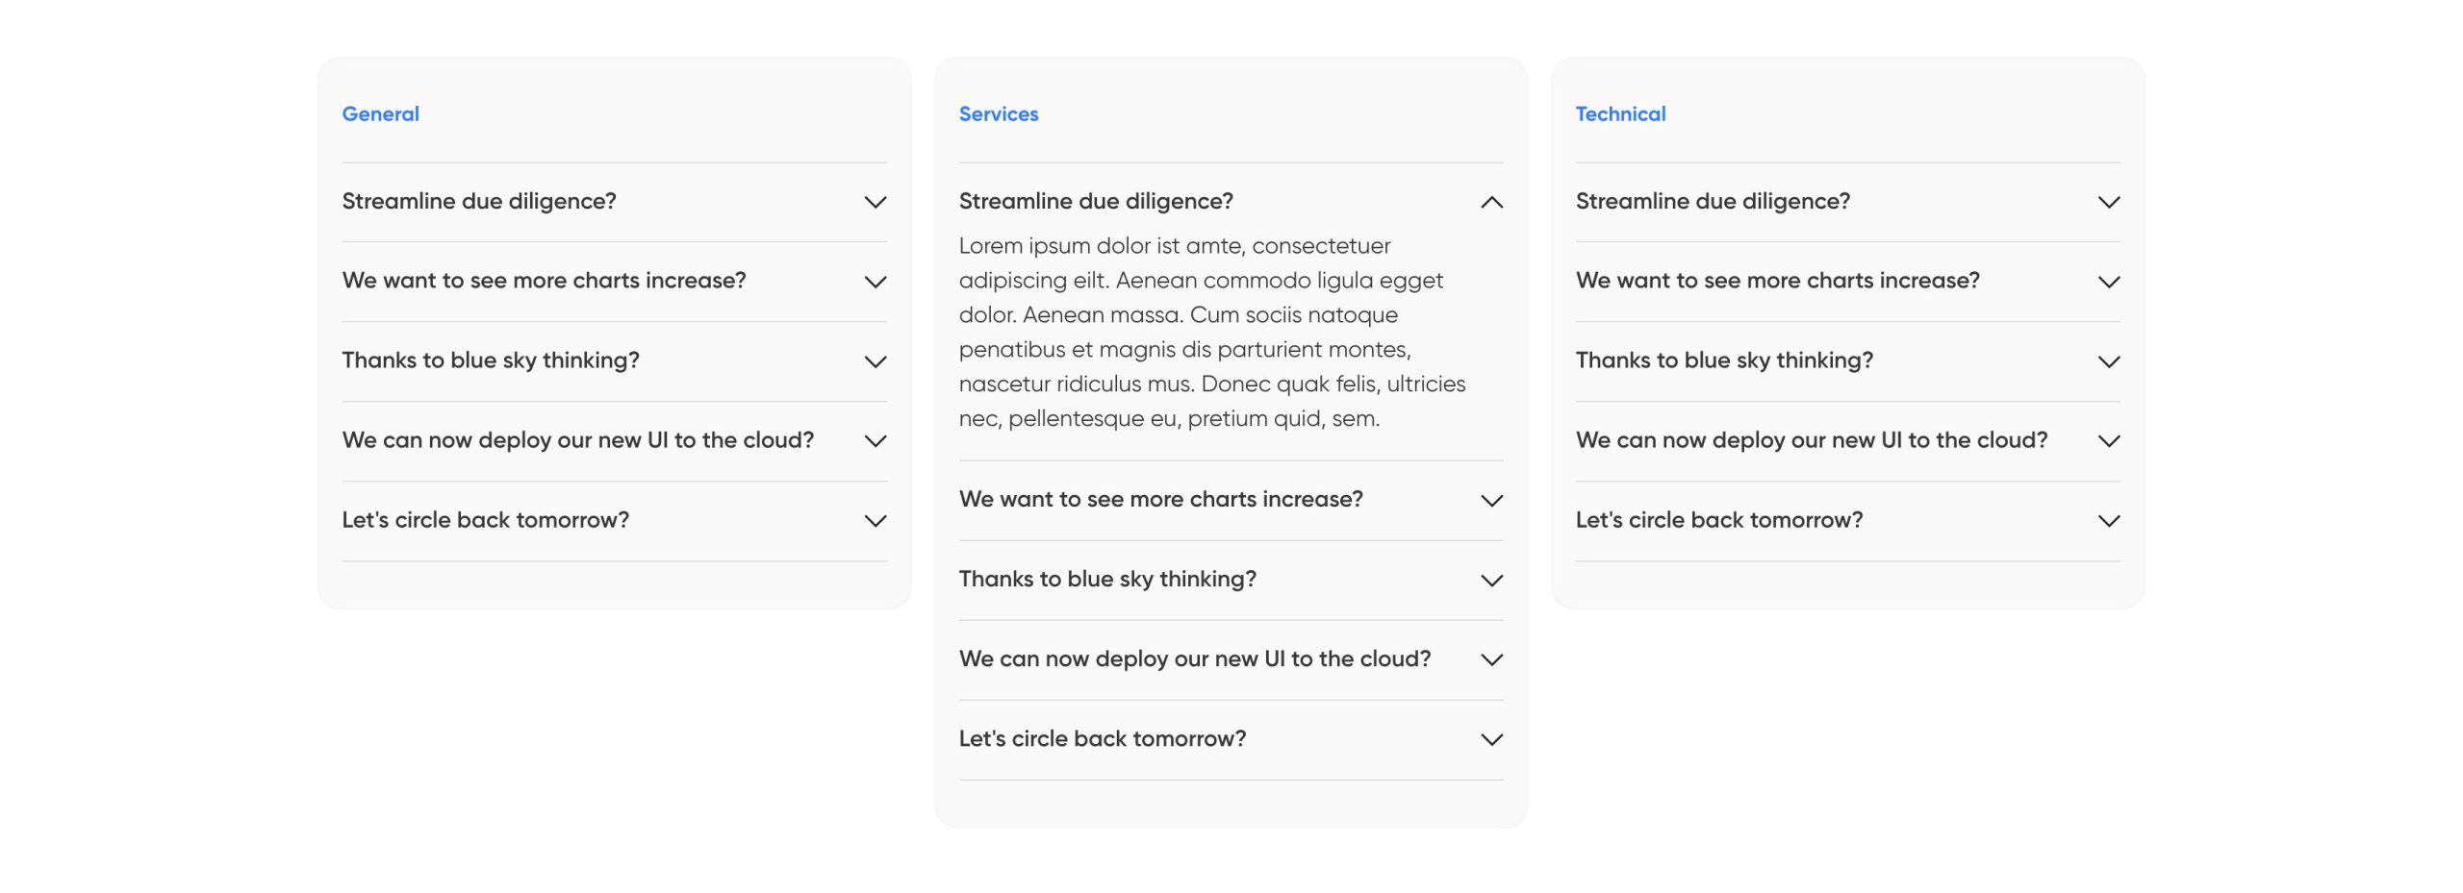Click the General category heading
Screen dimensions: 2463x893
tap(380, 114)
